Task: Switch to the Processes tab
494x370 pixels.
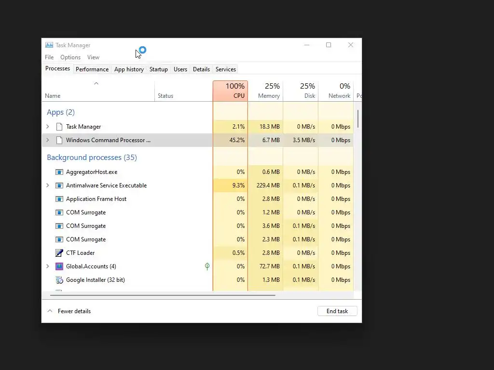Action: tap(58, 68)
